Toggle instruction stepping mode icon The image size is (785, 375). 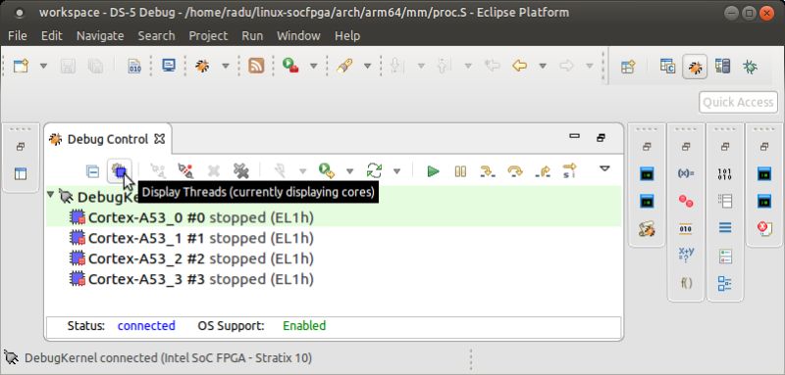tap(569, 171)
